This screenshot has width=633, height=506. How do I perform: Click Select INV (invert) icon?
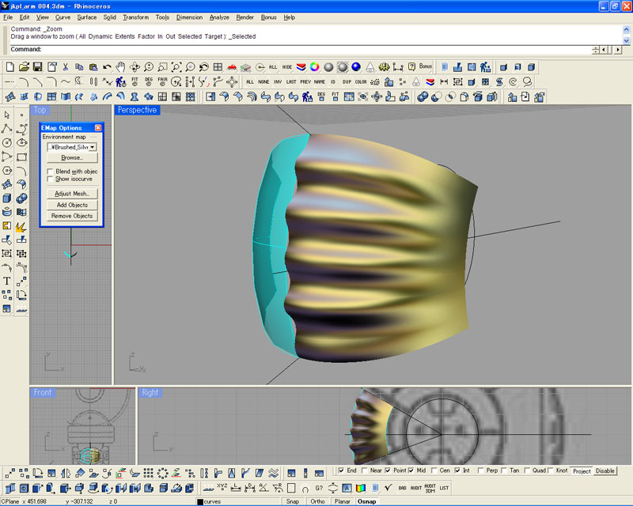point(278,82)
